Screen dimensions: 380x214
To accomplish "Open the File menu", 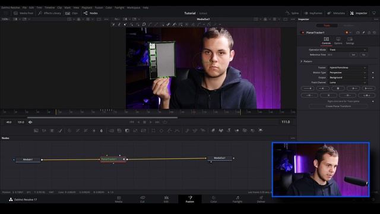I will tap(24, 8).
